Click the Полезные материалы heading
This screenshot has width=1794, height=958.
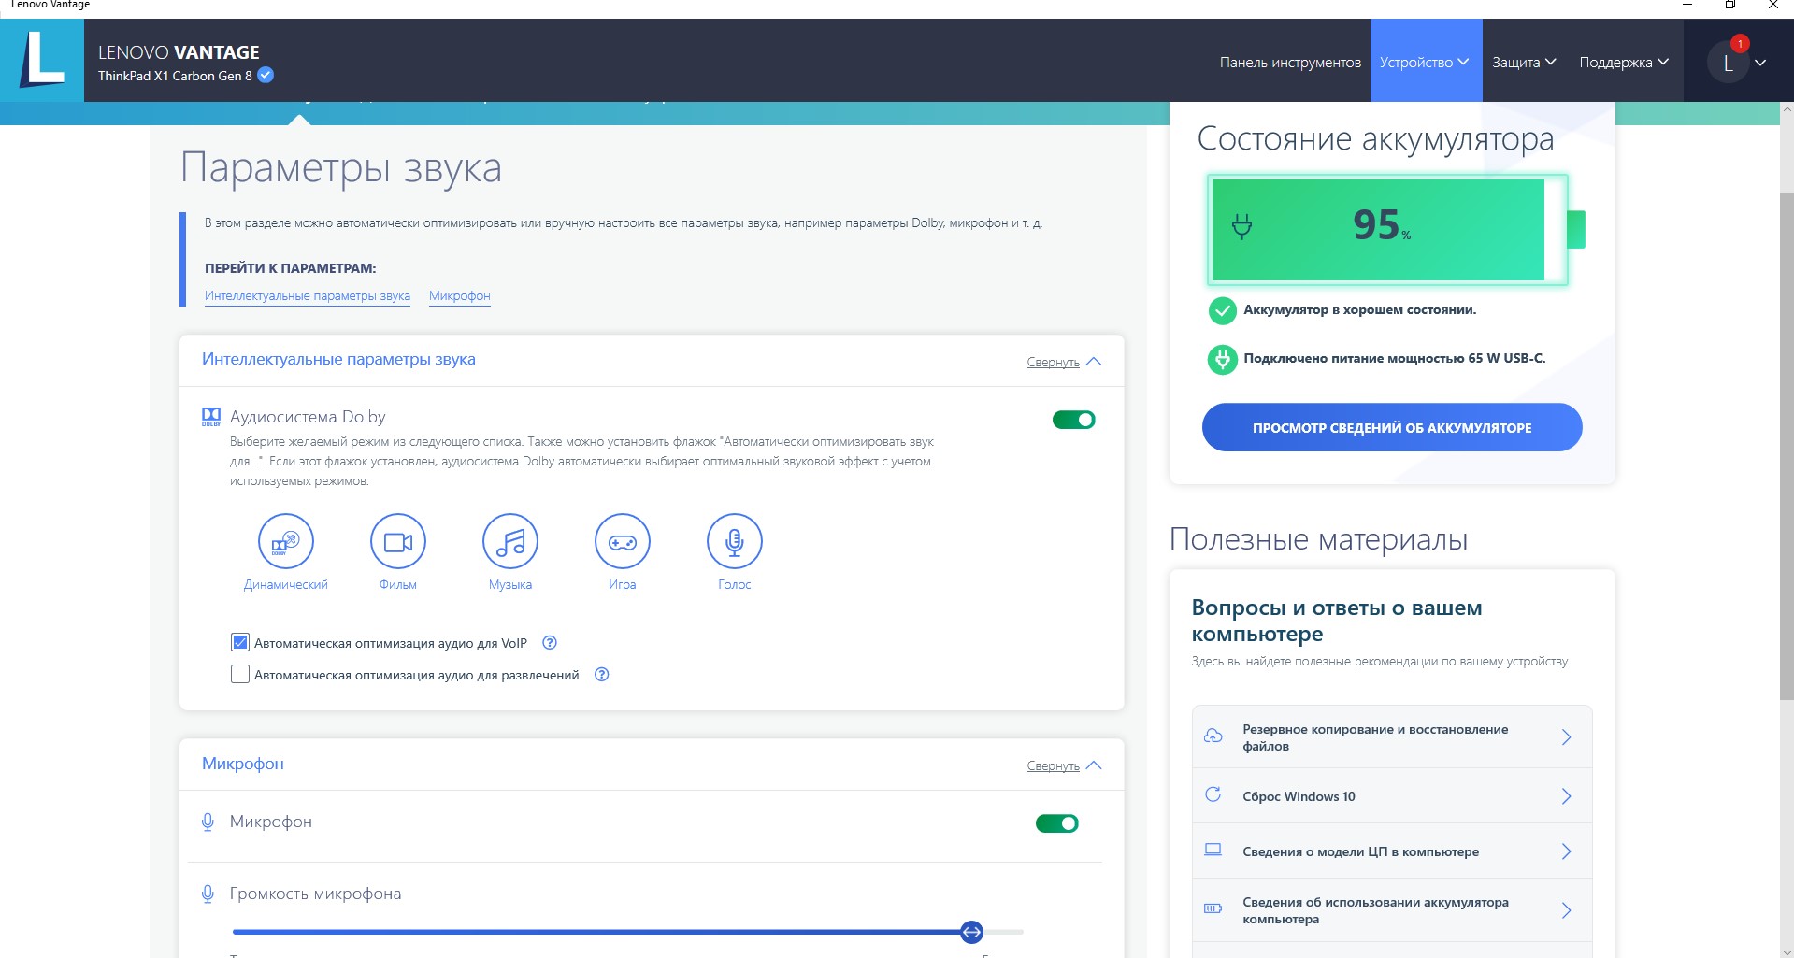[1318, 539]
